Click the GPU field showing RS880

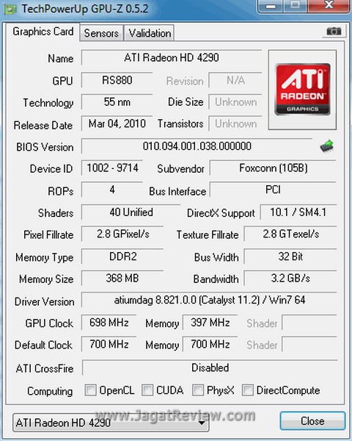coord(117,80)
